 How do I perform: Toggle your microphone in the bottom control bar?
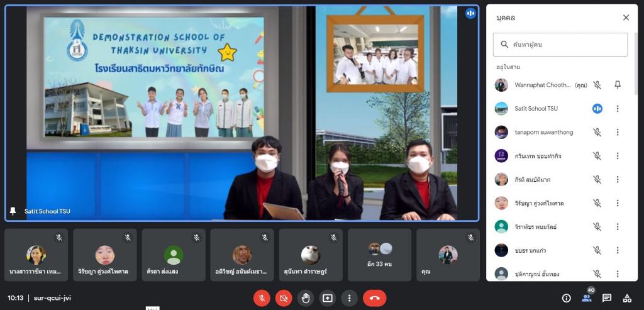(262, 298)
